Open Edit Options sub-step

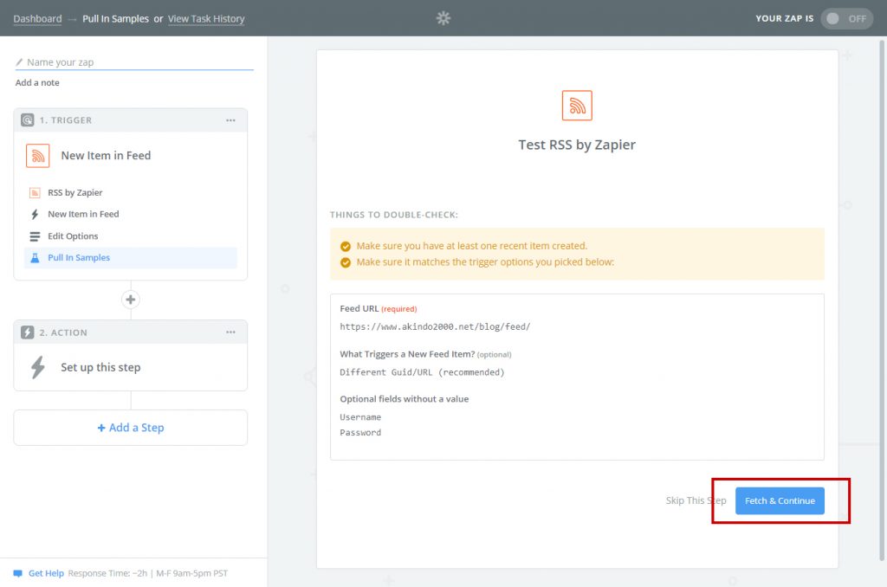pyautogui.click(x=73, y=236)
